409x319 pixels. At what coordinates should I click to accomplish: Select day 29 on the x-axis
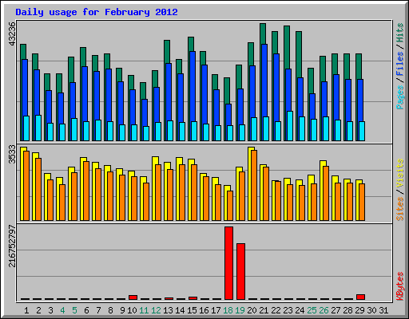pyautogui.click(x=359, y=310)
